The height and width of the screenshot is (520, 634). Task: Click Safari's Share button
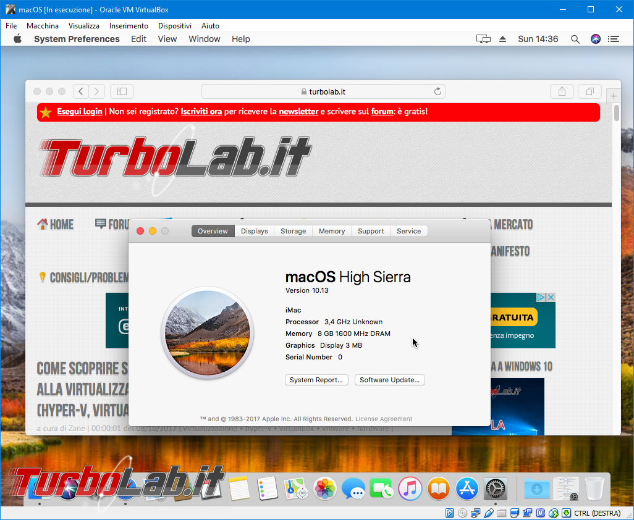562,91
